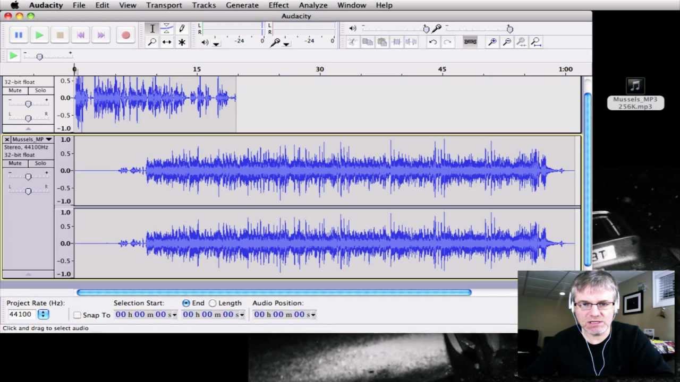Click the Undo arrow icon
This screenshot has width=680, height=382.
click(x=433, y=42)
